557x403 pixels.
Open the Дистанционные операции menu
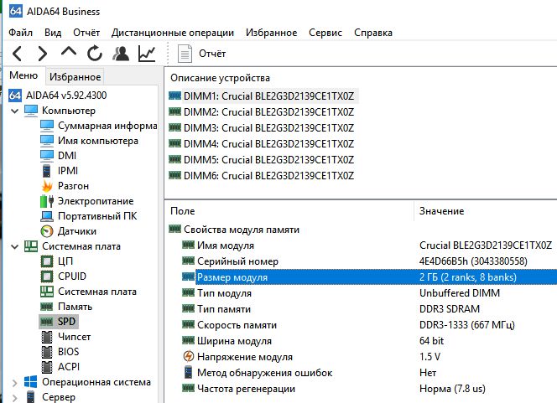(x=173, y=33)
